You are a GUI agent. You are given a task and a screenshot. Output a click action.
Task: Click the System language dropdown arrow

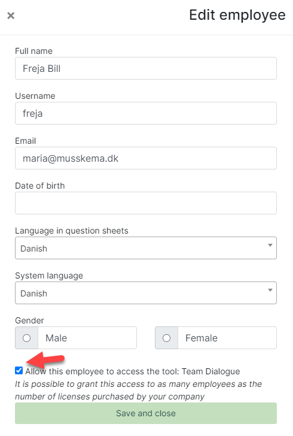270,290
